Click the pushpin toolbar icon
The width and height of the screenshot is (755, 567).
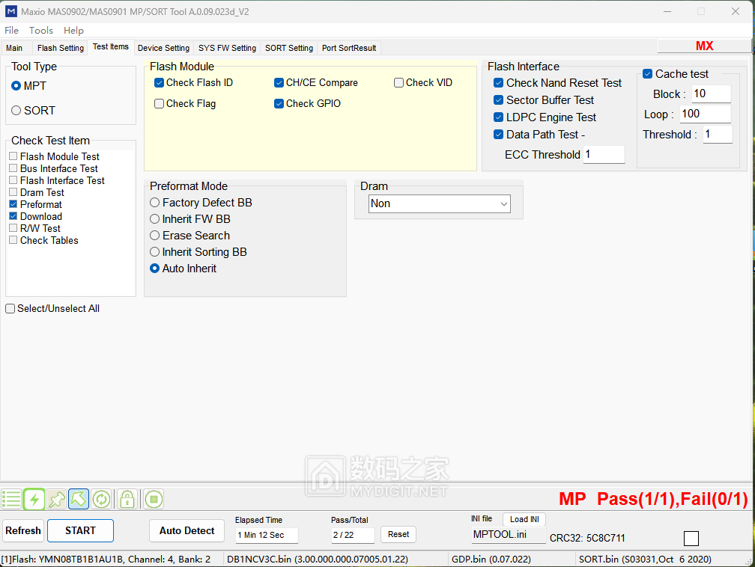pos(56,499)
